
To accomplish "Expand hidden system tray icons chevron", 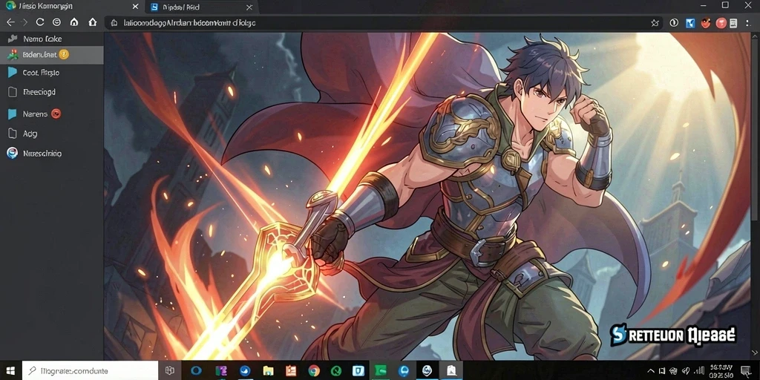I will pyautogui.click(x=650, y=371).
